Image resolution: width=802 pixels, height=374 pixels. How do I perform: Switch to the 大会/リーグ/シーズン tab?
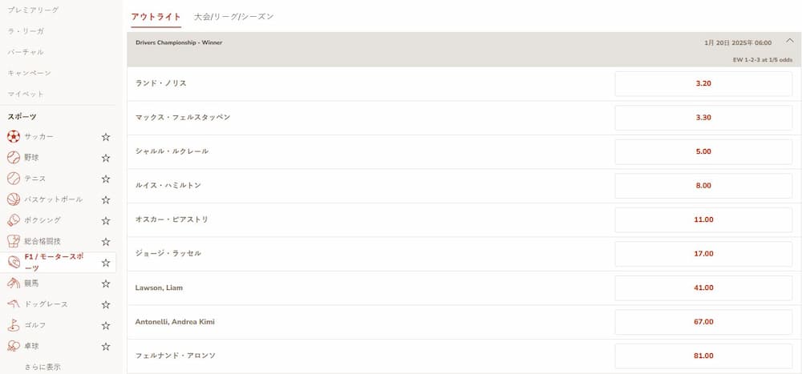pyautogui.click(x=233, y=16)
